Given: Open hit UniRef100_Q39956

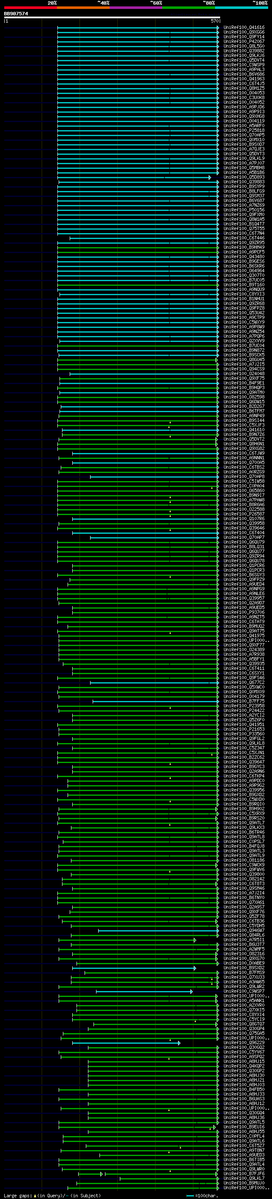Looking at the screenshot, I should (244, 790).
